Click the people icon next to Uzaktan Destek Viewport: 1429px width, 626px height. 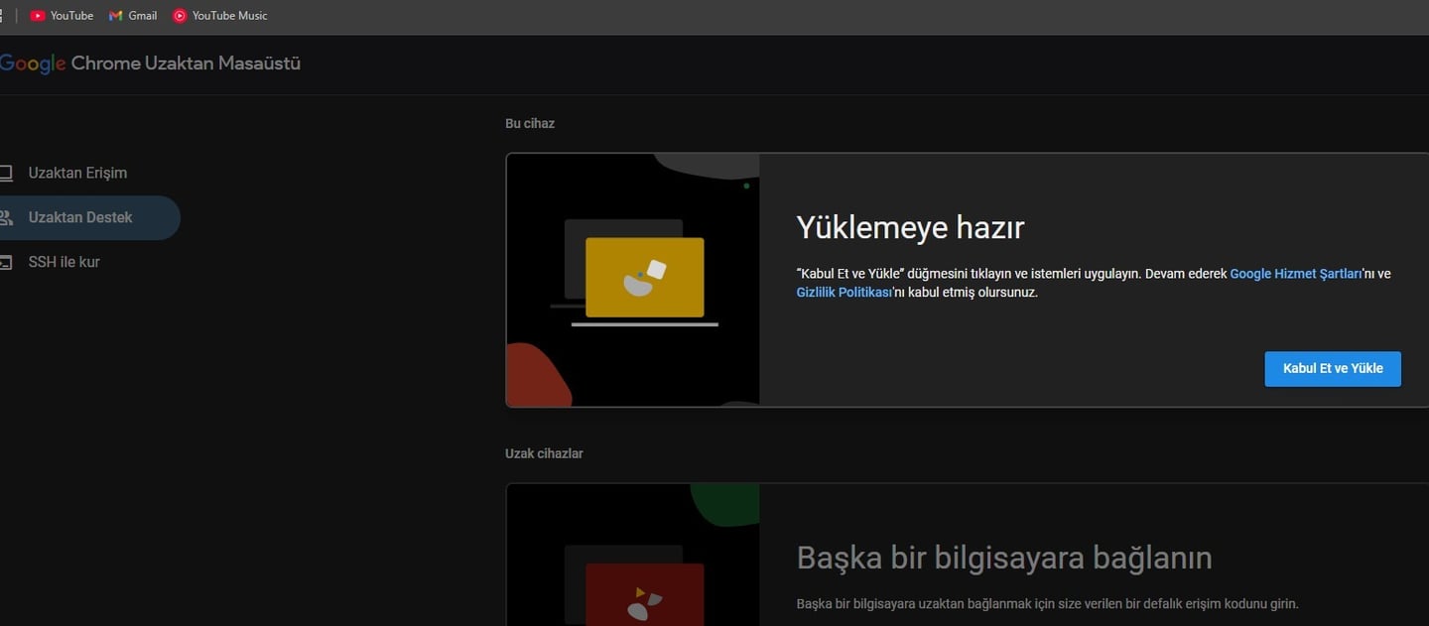(x=5, y=217)
